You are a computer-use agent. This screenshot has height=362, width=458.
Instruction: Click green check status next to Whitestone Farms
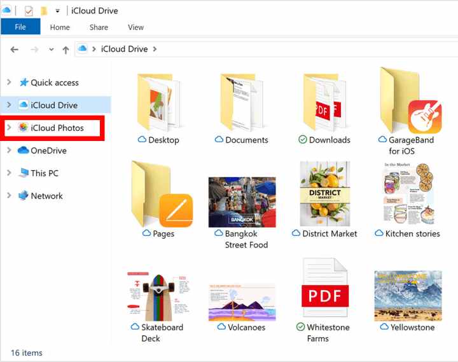tap(300, 327)
